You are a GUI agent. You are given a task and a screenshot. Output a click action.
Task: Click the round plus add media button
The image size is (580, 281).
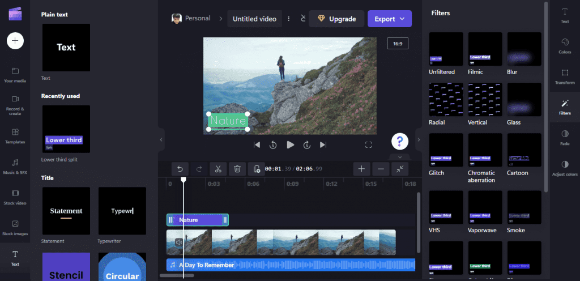point(15,41)
